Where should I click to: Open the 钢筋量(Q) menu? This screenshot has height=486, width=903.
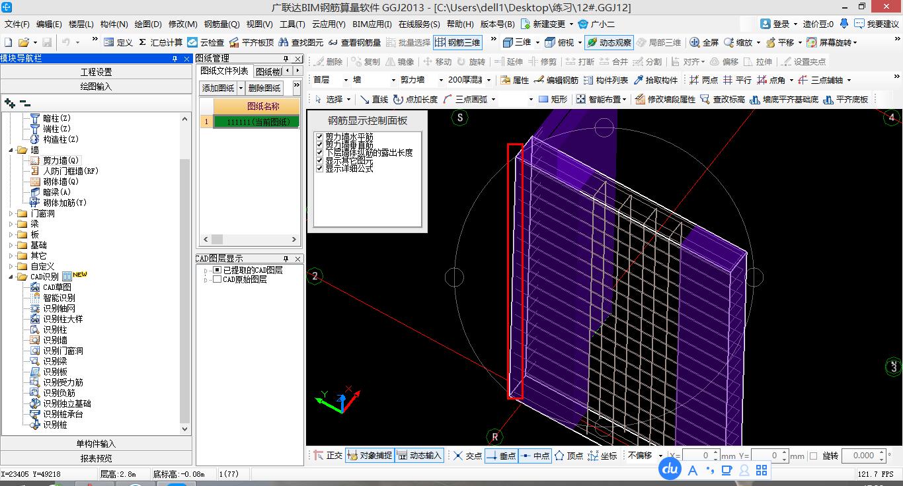[x=221, y=24]
